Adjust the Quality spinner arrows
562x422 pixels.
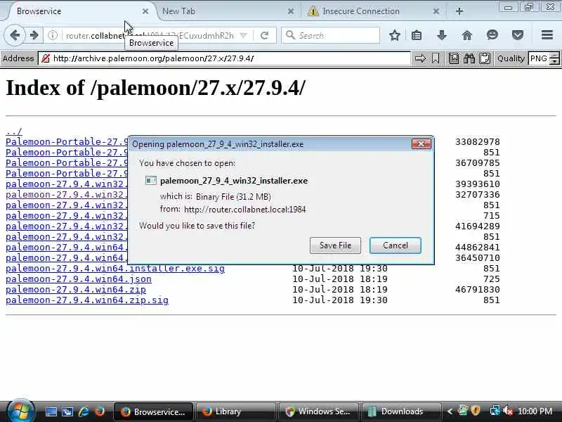[x=554, y=58]
